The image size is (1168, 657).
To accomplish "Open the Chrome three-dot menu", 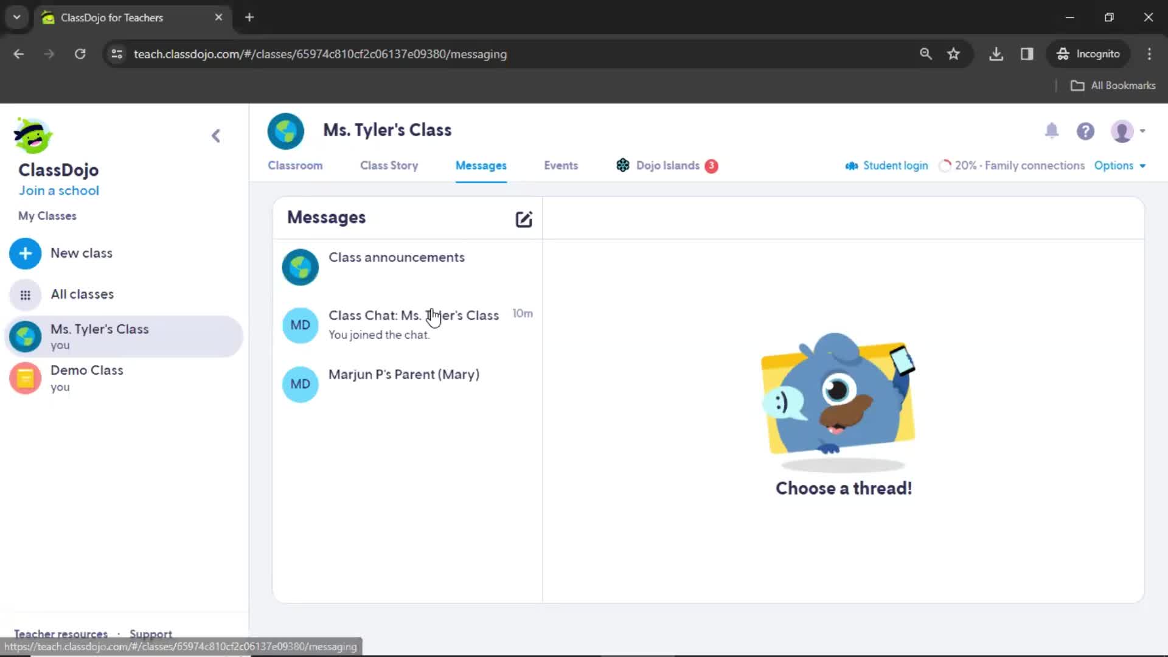I will [x=1149, y=54].
